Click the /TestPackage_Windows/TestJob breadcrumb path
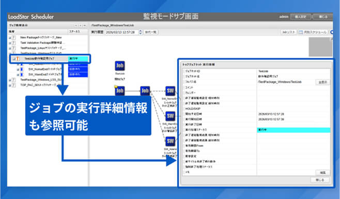The width and height of the screenshot is (340, 199). coord(113,25)
